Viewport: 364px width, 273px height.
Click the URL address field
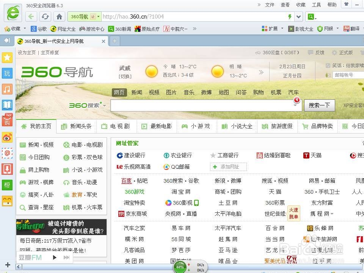coord(194,16)
